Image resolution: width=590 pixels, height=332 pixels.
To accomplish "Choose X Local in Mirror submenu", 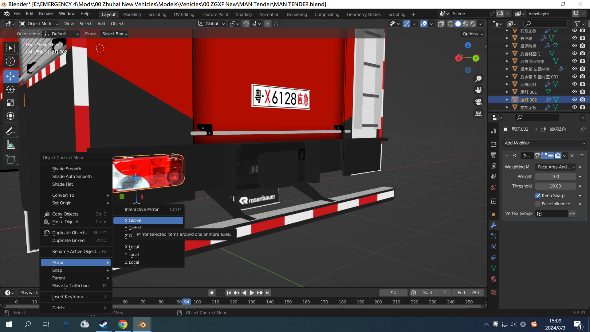I will coord(132,247).
